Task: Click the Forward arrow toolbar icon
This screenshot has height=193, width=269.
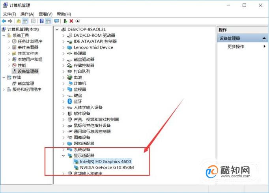Action: click(x=10, y=21)
